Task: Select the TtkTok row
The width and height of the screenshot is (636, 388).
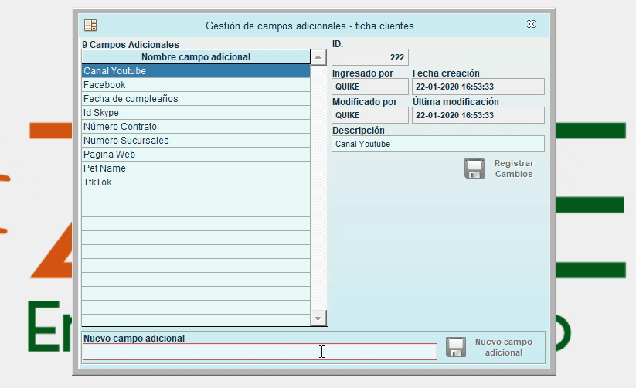Action: [x=196, y=182]
